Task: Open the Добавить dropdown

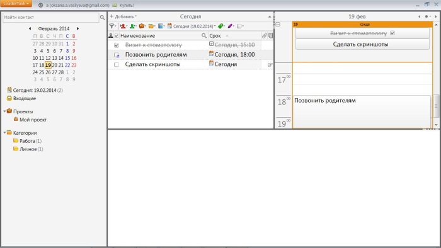Action: (123, 16)
